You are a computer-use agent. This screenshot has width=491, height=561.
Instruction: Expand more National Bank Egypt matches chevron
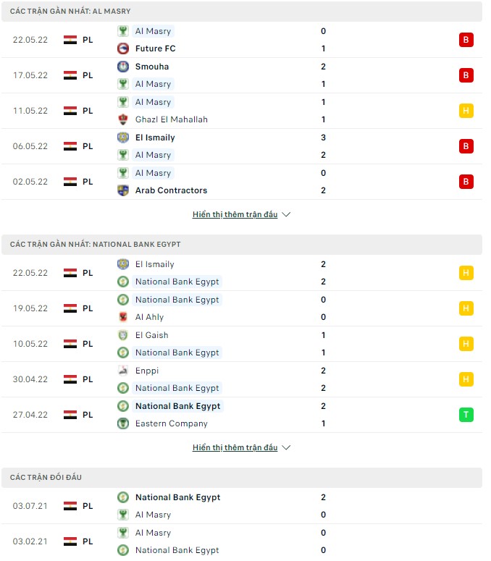coord(286,448)
